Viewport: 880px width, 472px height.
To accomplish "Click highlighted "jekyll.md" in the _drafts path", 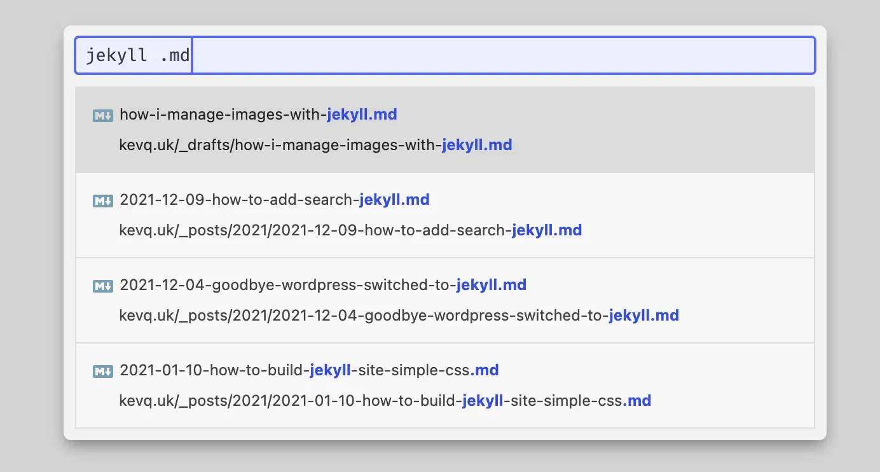I will pyautogui.click(x=477, y=145).
